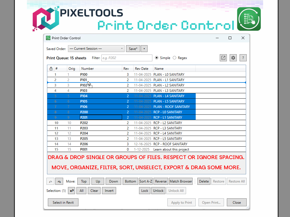Click the Invert selection button
The height and width of the screenshot is (217, 290).
pos(109,191)
